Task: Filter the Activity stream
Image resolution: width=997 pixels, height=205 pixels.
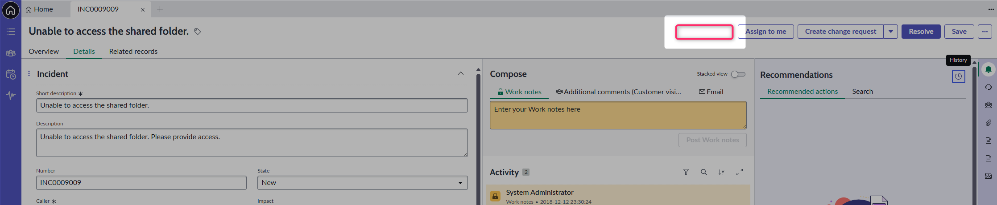Action: pos(686,172)
